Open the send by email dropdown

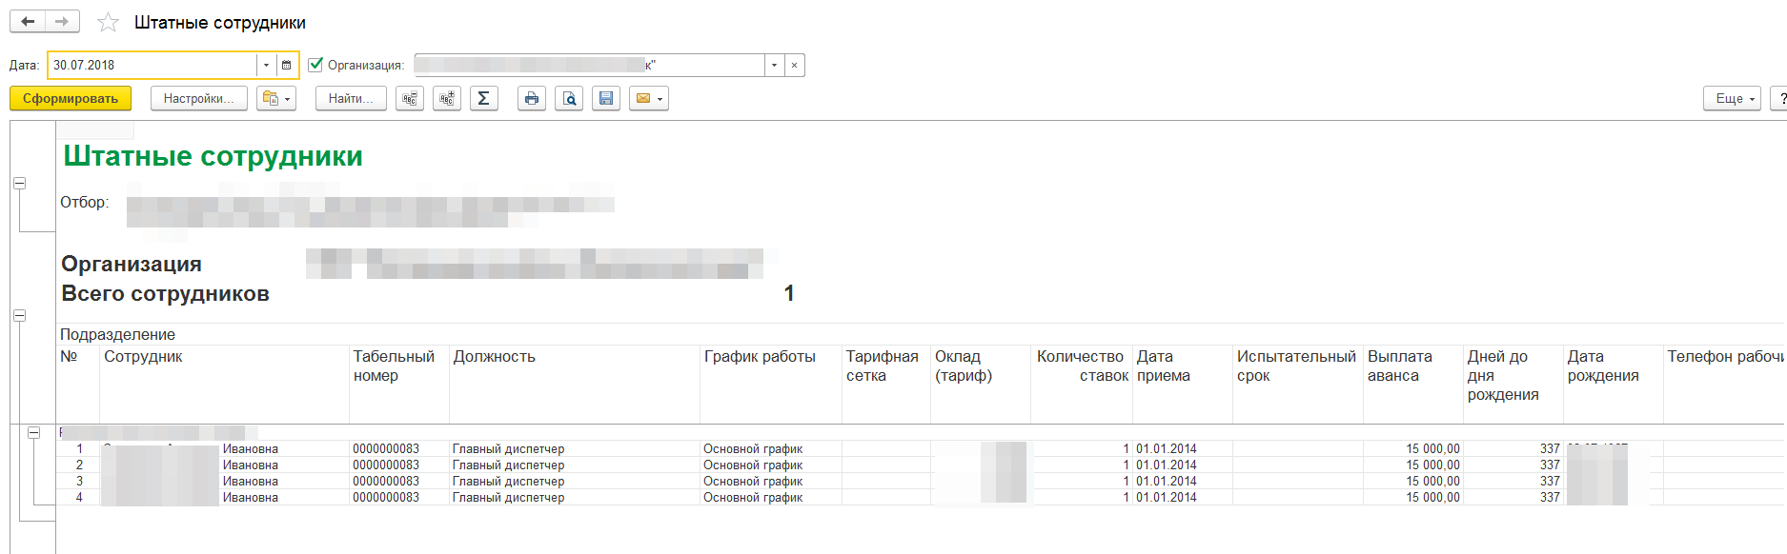tap(648, 99)
